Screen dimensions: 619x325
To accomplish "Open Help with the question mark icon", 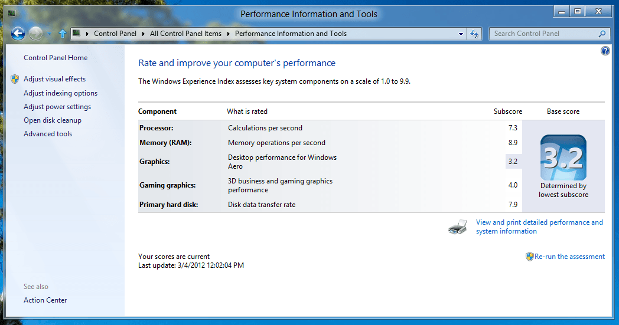I will [x=605, y=51].
